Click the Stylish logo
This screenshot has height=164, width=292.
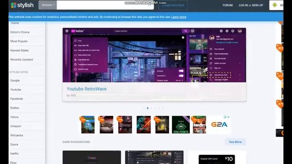click(x=22, y=5)
